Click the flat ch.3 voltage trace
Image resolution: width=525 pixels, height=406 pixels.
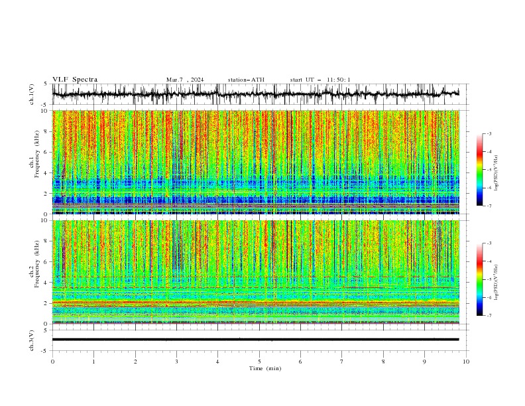pos(255,340)
